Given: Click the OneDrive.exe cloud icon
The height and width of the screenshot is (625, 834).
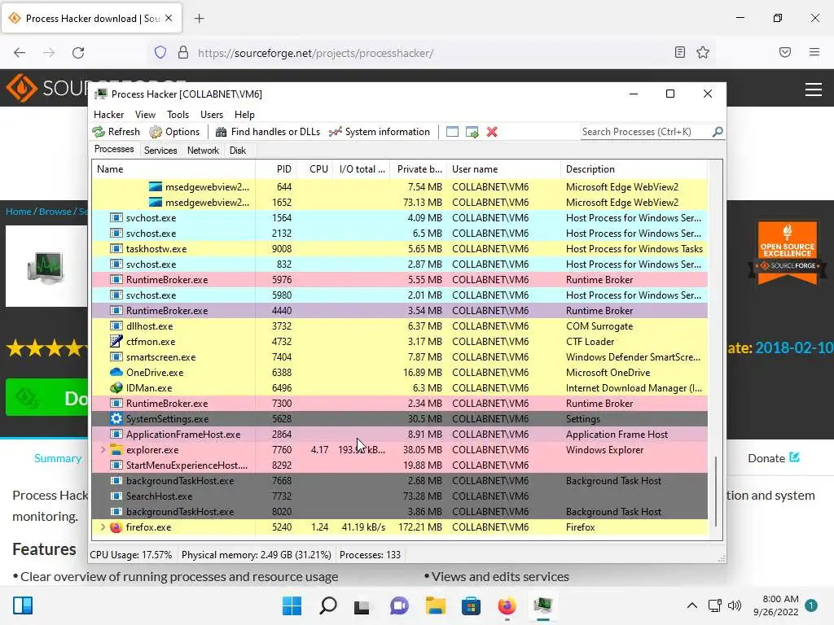Looking at the screenshot, I should 116,373.
